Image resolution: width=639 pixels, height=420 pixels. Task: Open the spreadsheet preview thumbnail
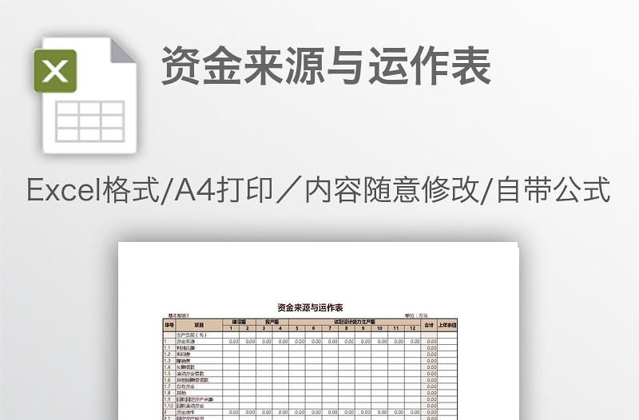(318, 331)
